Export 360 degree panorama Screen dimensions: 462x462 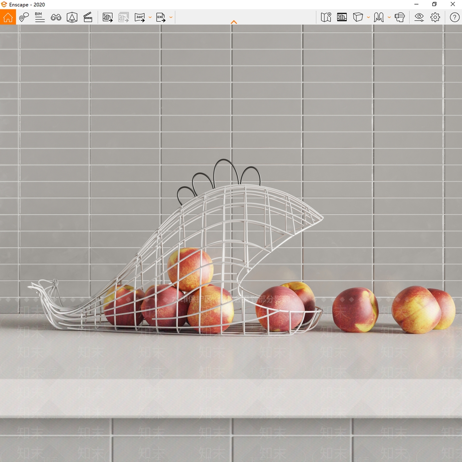tap(140, 17)
